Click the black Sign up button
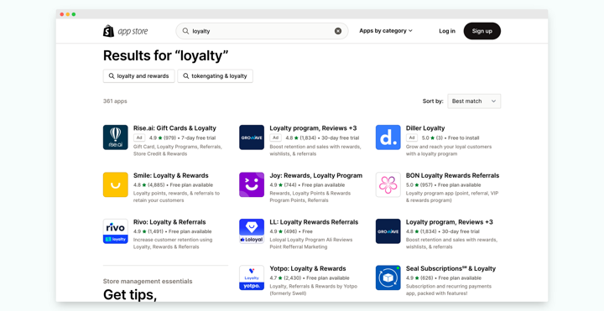This screenshot has width=604, height=311. (x=482, y=31)
